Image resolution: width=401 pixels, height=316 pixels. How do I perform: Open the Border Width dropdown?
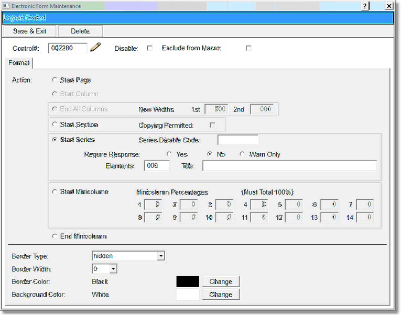pyautogui.click(x=113, y=269)
